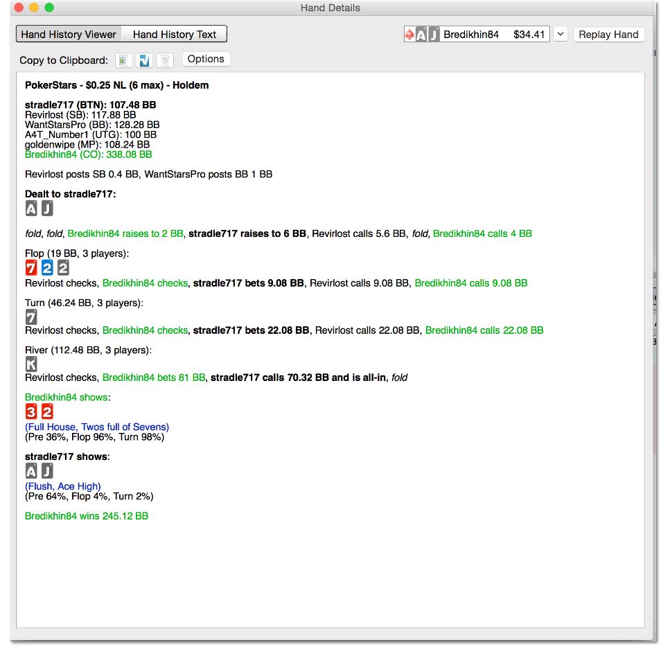Click 'Bredikhin84 calls 22.08 BB' text
This screenshot has height=649, width=670.
[484, 330]
